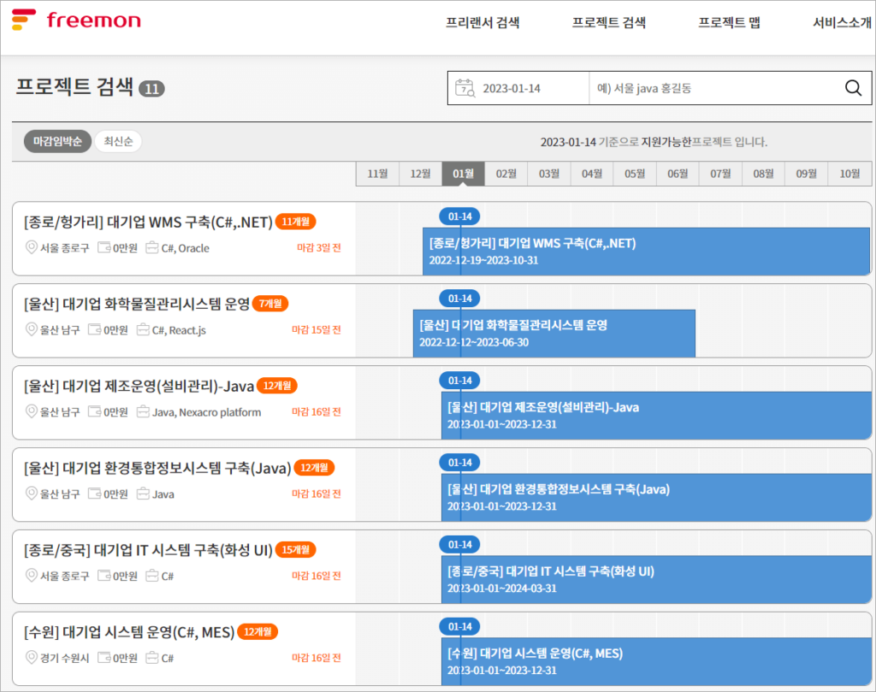Open 프리랜서 검색 menu

point(482,23)
